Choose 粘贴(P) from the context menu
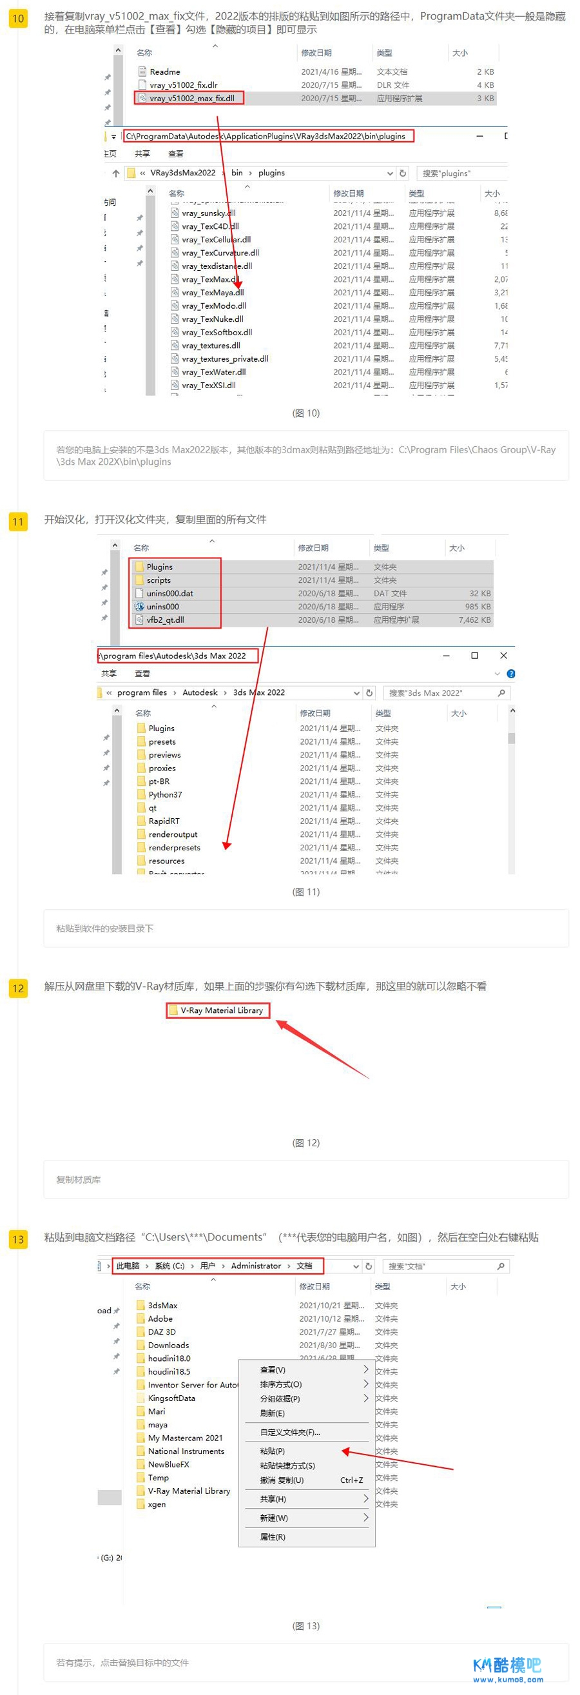This screenshot has height=1695, width=580. (272, 1451)
